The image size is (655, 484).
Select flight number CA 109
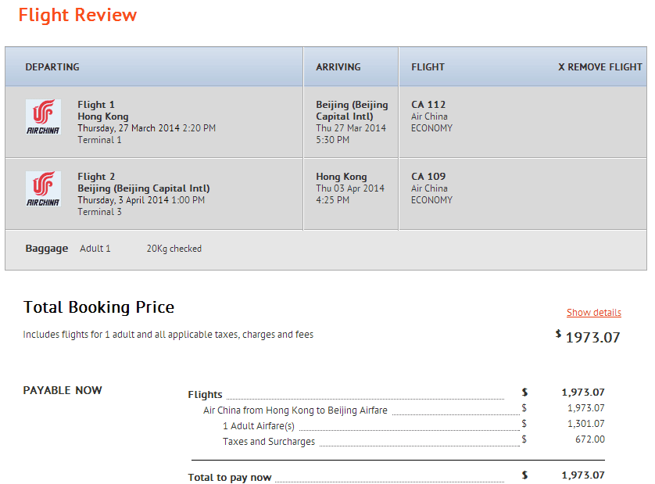428,177
